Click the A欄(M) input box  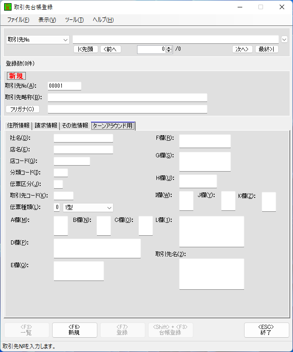tap(61, 226)
